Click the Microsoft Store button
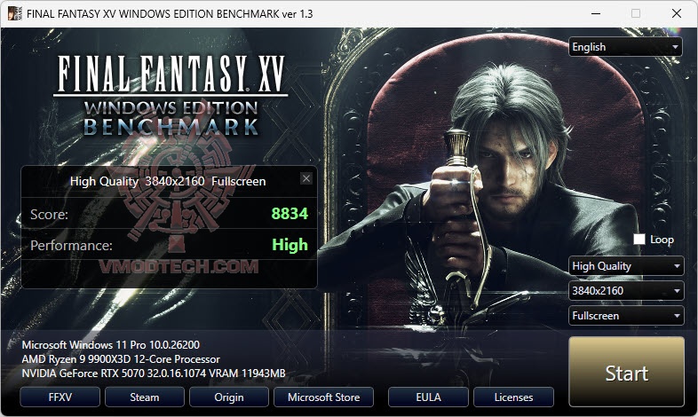The width and height of the screenshot is (698, 417). click(323, 397)
